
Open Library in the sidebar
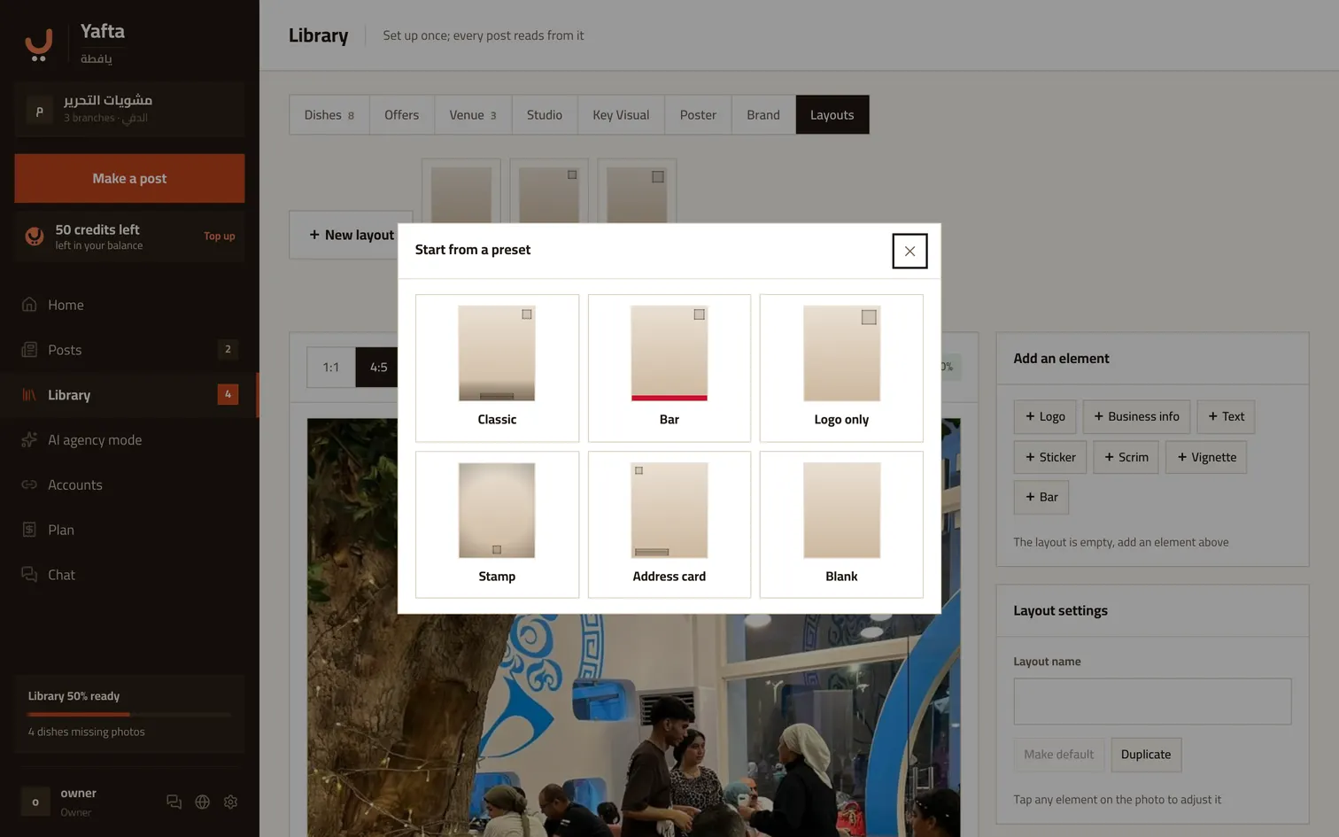coord(128,395)
